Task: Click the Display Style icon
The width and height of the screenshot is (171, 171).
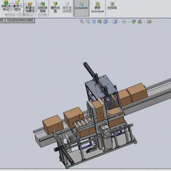Action: coord(115,22)
